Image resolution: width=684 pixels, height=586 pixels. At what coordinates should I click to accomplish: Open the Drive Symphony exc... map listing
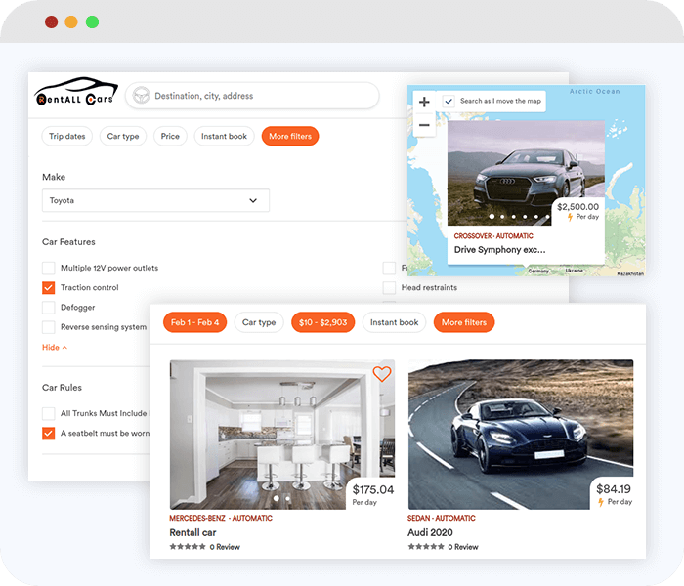tap(500, 250)
